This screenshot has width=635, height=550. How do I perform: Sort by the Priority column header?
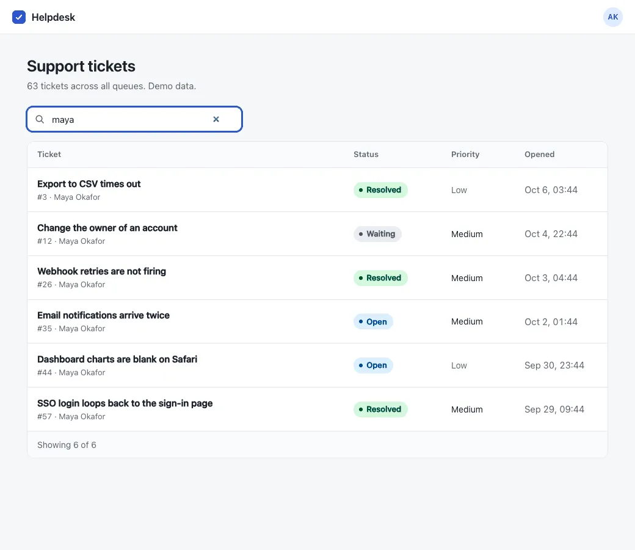(x=465, y=155)
